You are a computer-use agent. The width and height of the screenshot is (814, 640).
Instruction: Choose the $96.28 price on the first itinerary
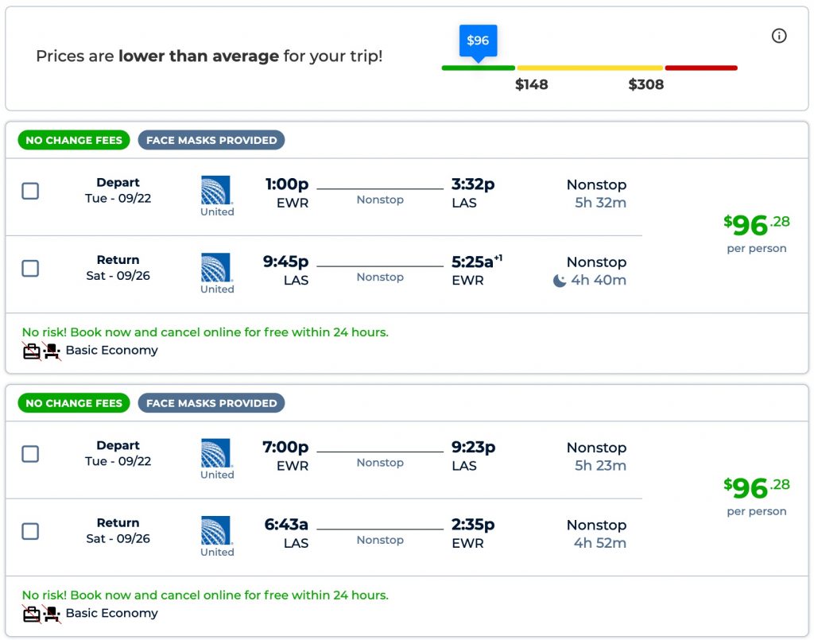[x=756, y=226]
